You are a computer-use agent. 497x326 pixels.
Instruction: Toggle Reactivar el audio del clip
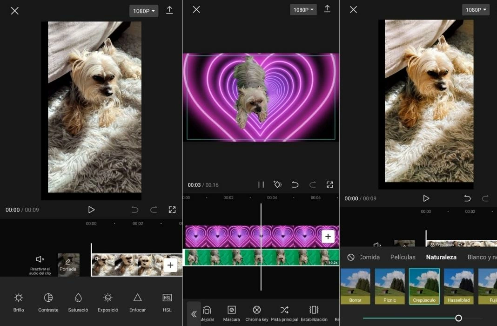tap(40, 264)
